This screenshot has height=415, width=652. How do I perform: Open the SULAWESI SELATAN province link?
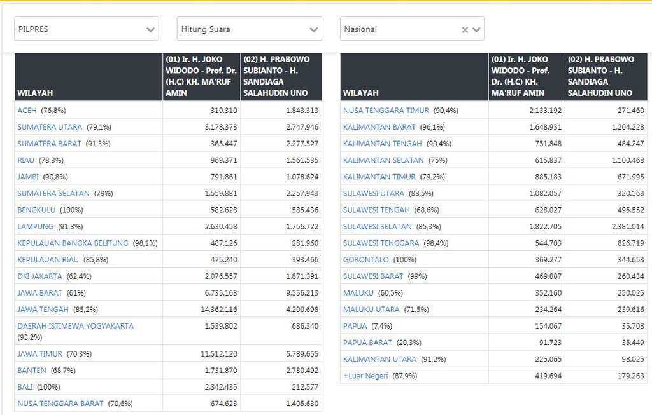[x=377, y=227]
